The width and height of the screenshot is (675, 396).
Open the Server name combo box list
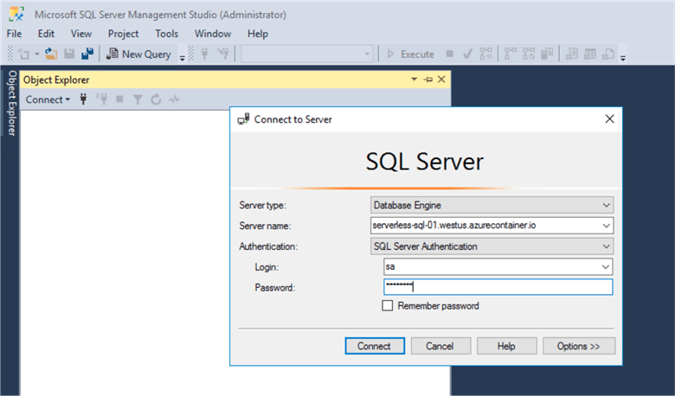pyautogui.click(x=605, y=226)
